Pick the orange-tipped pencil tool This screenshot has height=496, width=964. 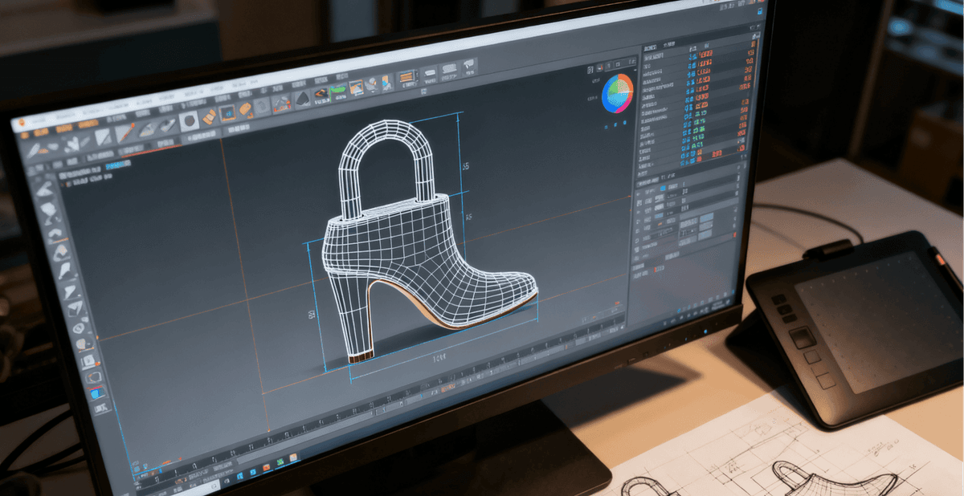point(126,134)
